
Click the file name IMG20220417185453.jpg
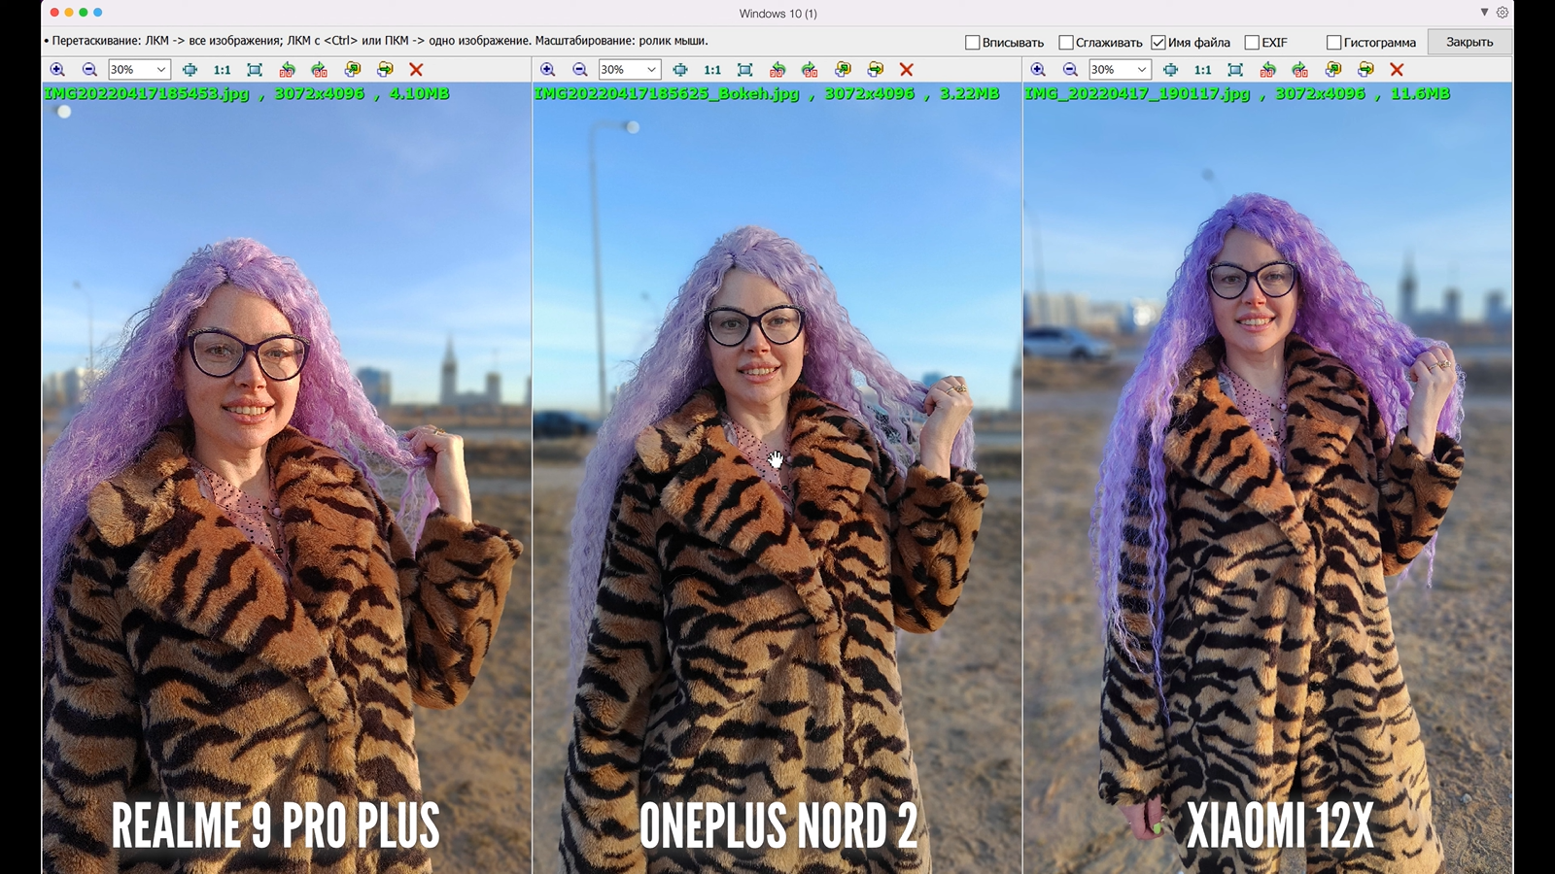coord(147,93)
